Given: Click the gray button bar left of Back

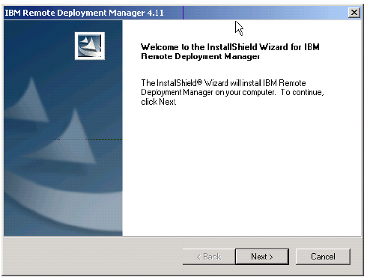Looking at the screenshot, I should pyautogui.click(x=92, y=256).
